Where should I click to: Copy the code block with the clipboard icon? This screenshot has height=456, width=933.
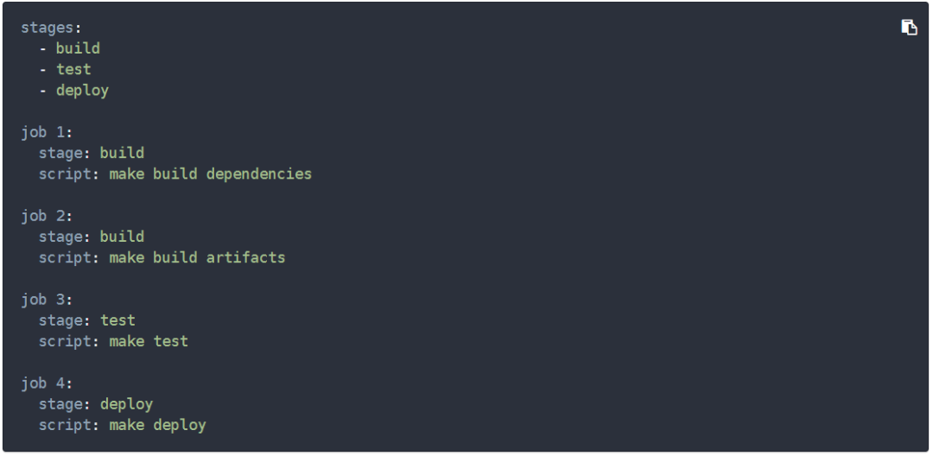coord(909,28)
